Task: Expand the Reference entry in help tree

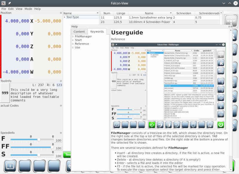Action: 73,44
